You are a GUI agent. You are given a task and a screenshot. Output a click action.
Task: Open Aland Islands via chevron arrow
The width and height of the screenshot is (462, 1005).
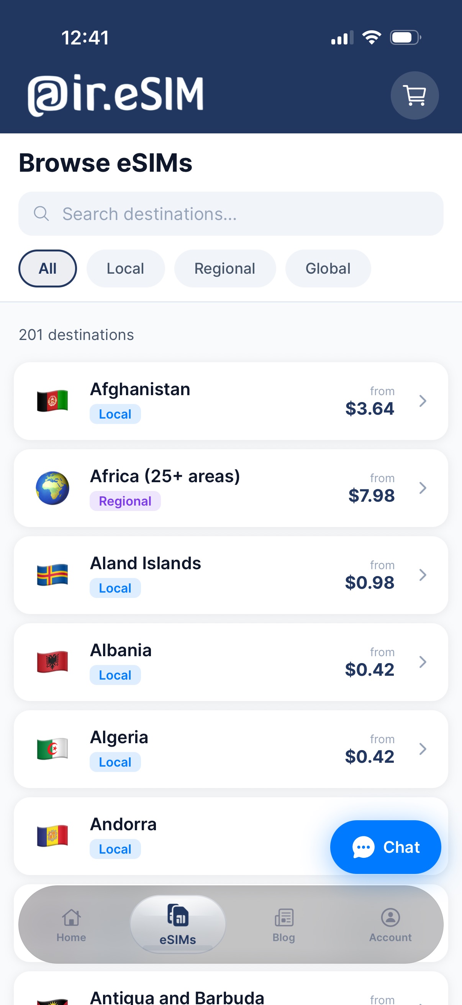coord(423,575)
